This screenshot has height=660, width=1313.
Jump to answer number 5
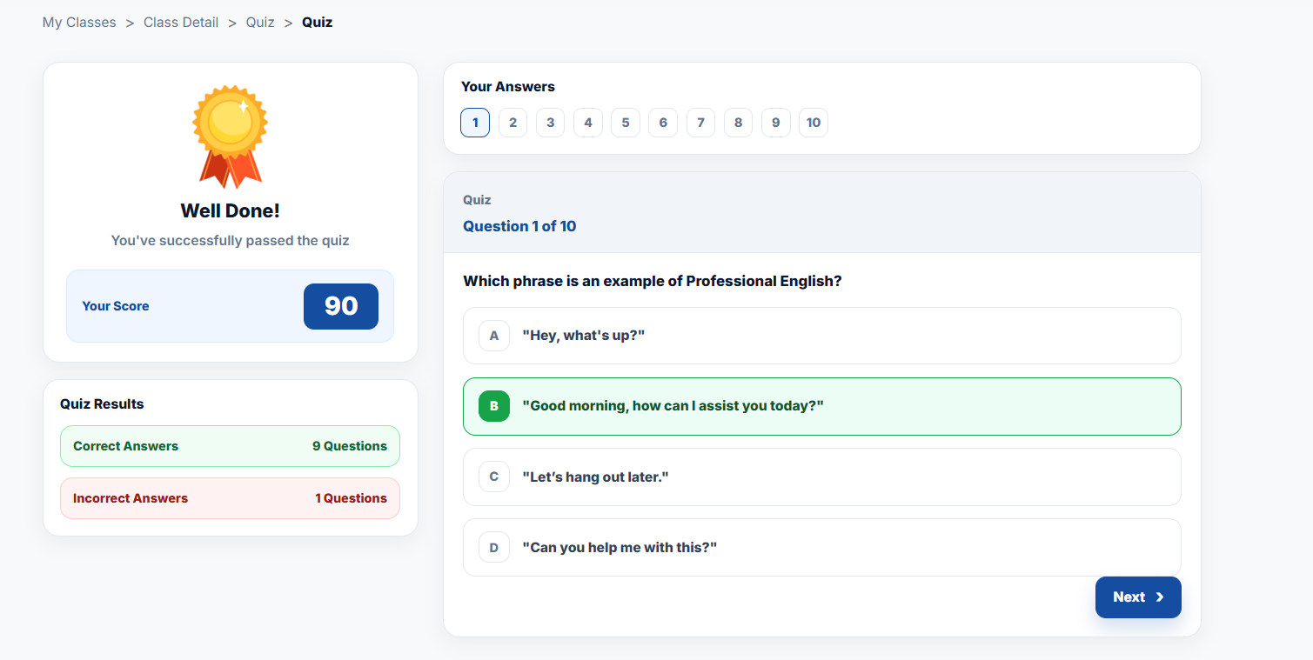pyautogui.click(x=626, y=123)
